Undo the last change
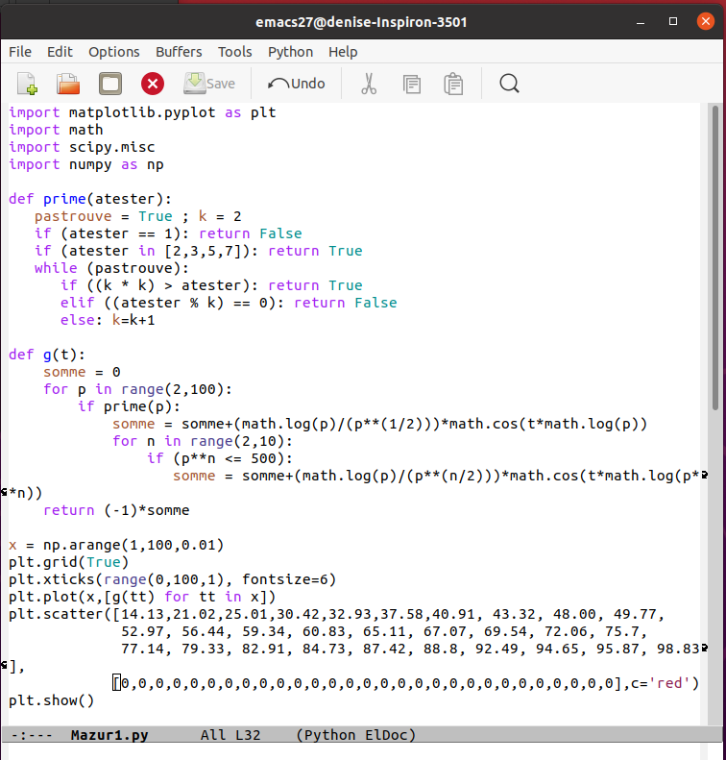Image resolution: width=726 pixels, height=760 pixels. (x=297, y=84)
